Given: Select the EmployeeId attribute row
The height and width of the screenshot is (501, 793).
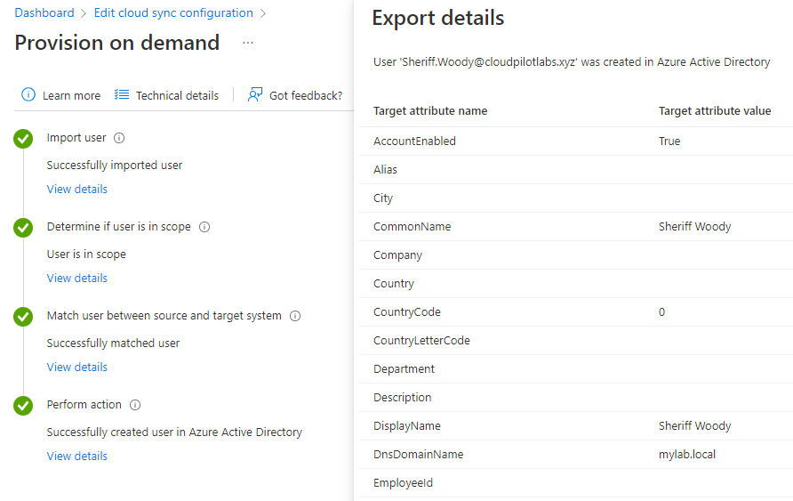Looking at the screenshot, I should coord(576,483).
